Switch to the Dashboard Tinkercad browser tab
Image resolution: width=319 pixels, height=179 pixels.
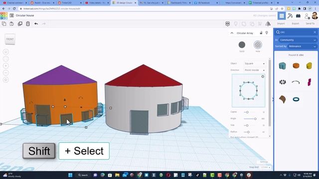click(x=178, y=3)
